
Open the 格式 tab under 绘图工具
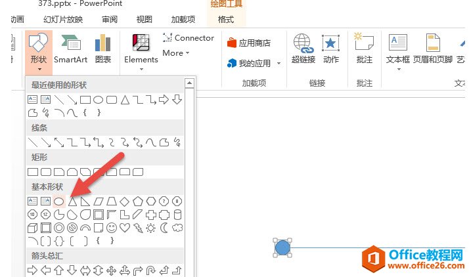click(x=225, y=19)
